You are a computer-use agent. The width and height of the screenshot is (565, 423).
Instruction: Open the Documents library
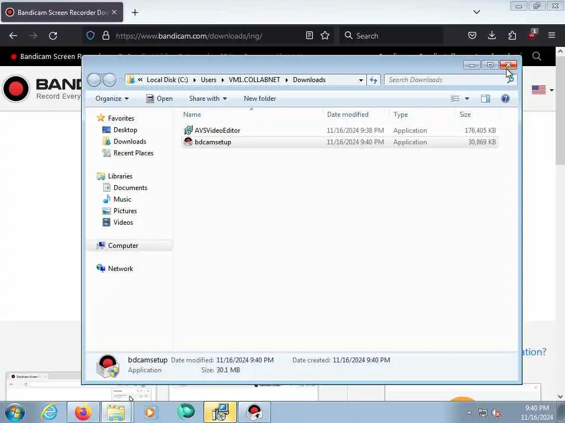coord(130,188)
